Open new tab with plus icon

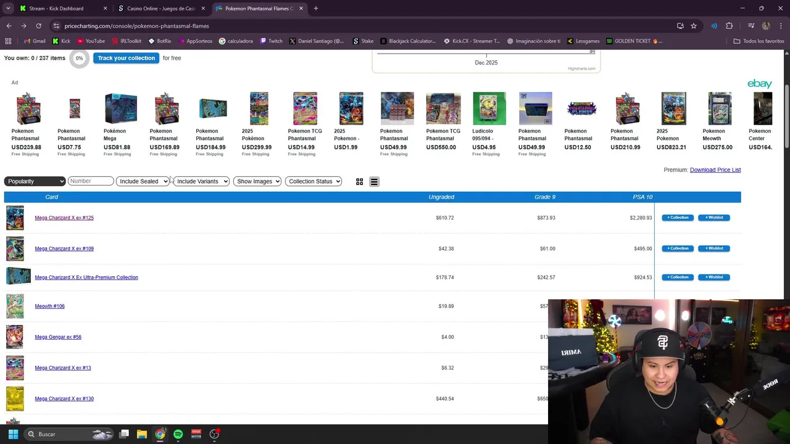pyautogui.click(x=316, y=9)
